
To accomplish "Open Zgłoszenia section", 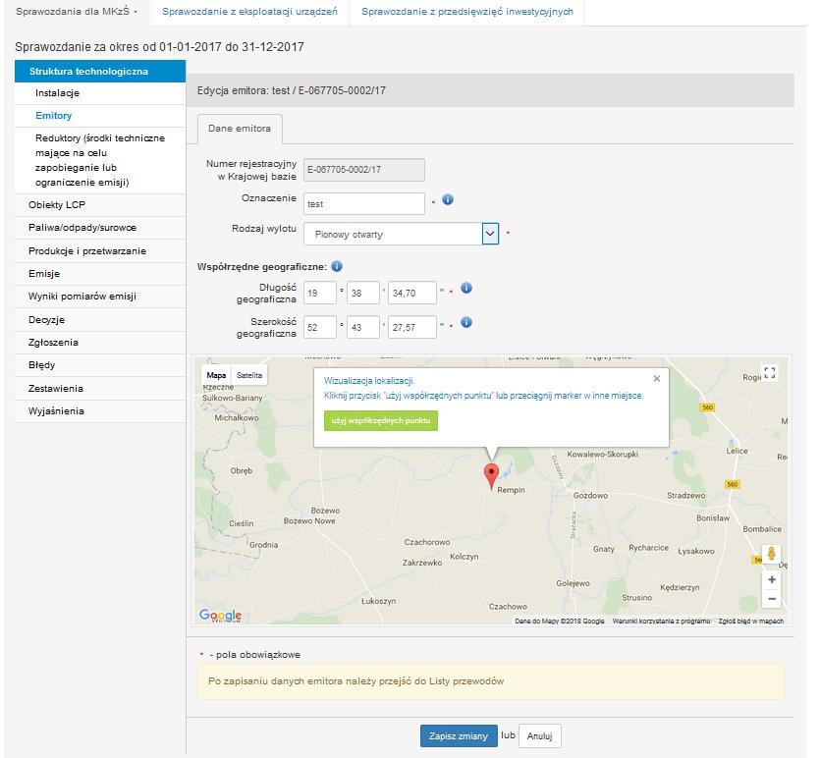I will (100, 343).
